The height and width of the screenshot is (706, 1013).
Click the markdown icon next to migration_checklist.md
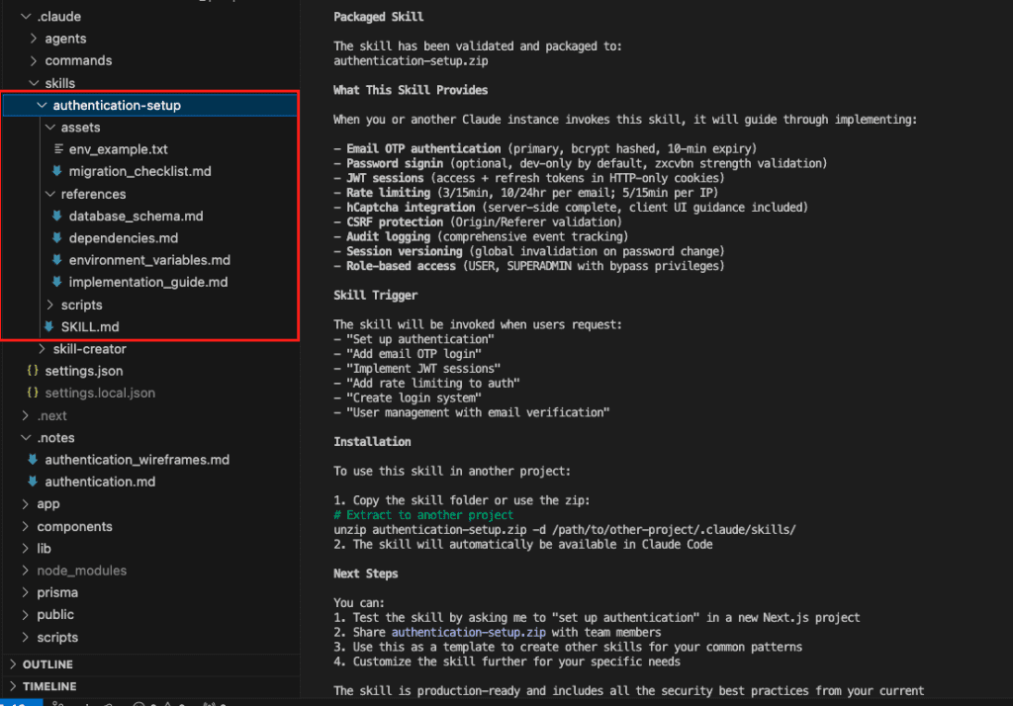click(x=57, y=171)
